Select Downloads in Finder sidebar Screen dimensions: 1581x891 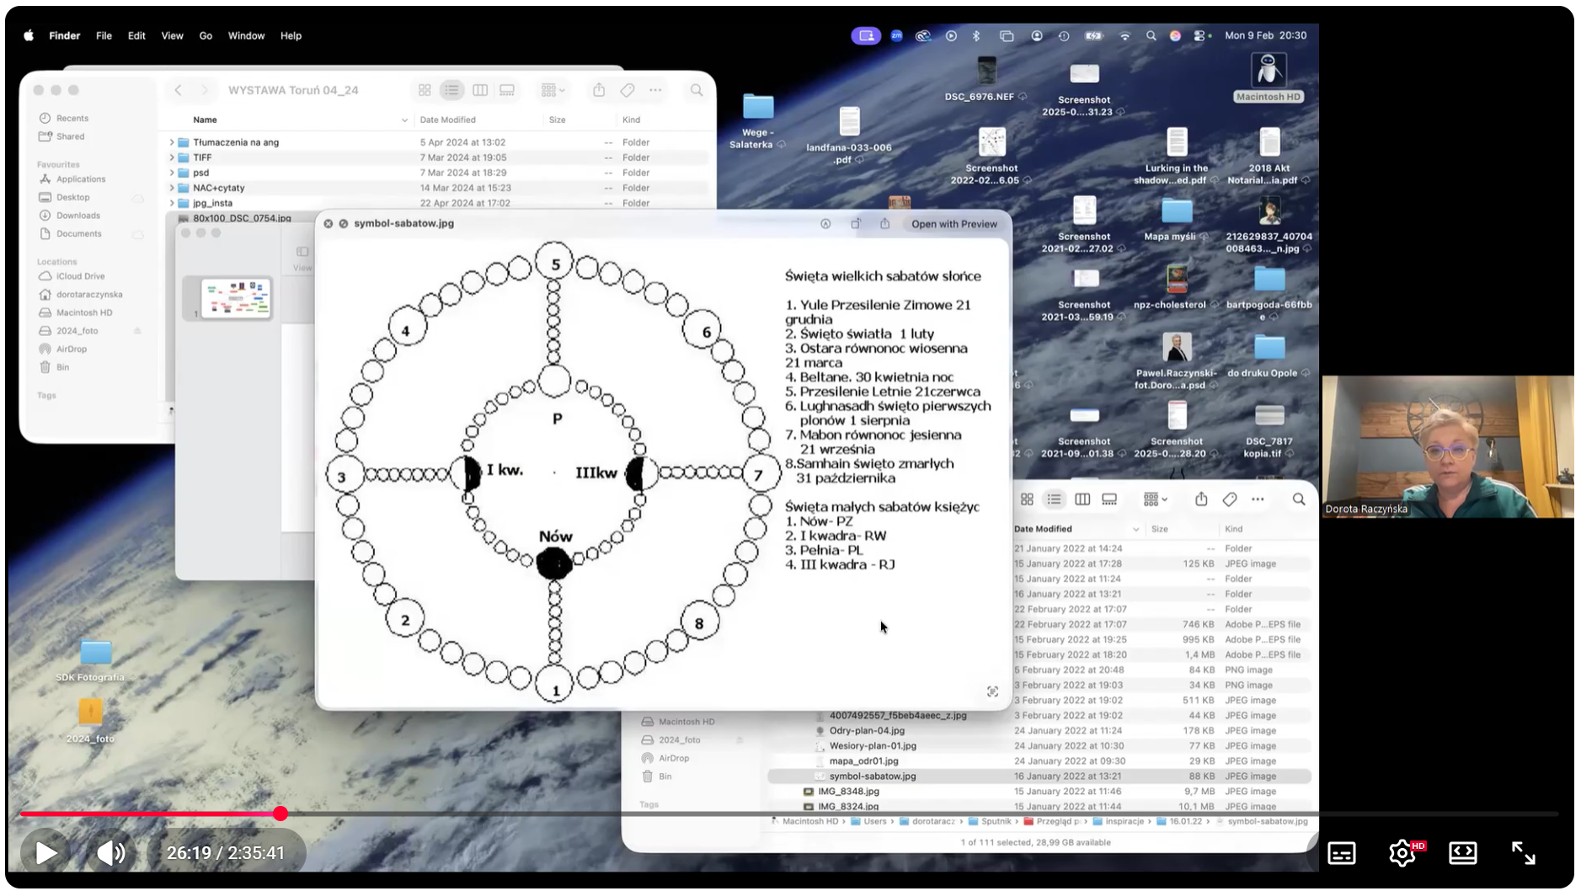[78, 216]
